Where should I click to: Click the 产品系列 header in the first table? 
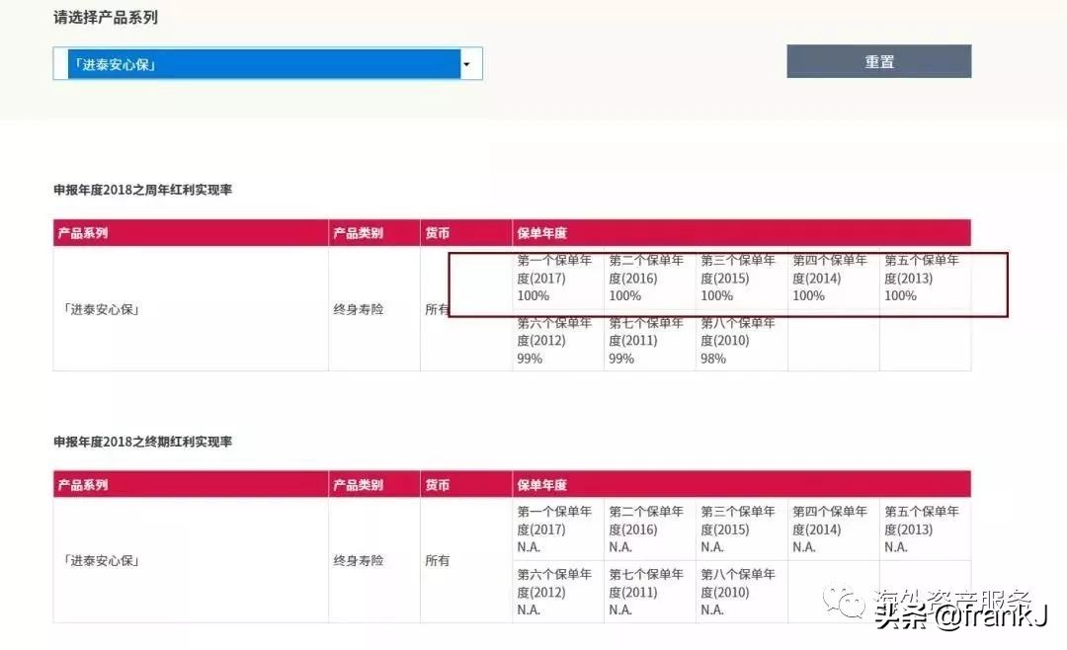[x=82, y=232]
